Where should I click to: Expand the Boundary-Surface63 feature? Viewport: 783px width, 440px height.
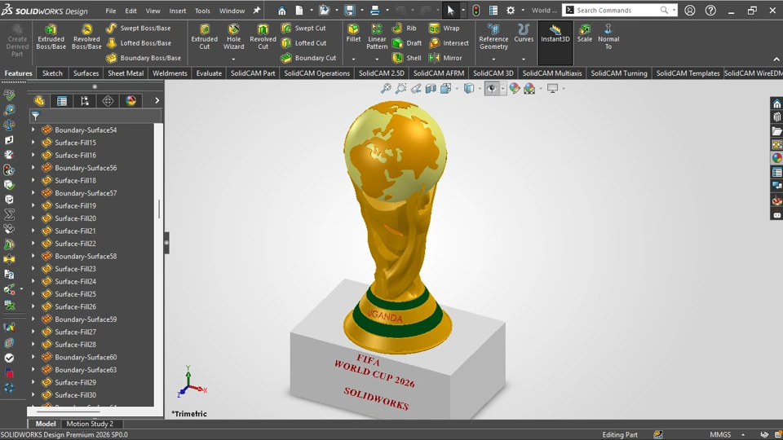[x=33, y=370]
